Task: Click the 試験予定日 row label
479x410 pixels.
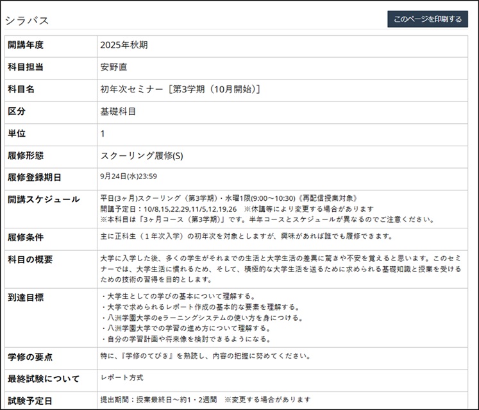Action: tap(30, 400)
